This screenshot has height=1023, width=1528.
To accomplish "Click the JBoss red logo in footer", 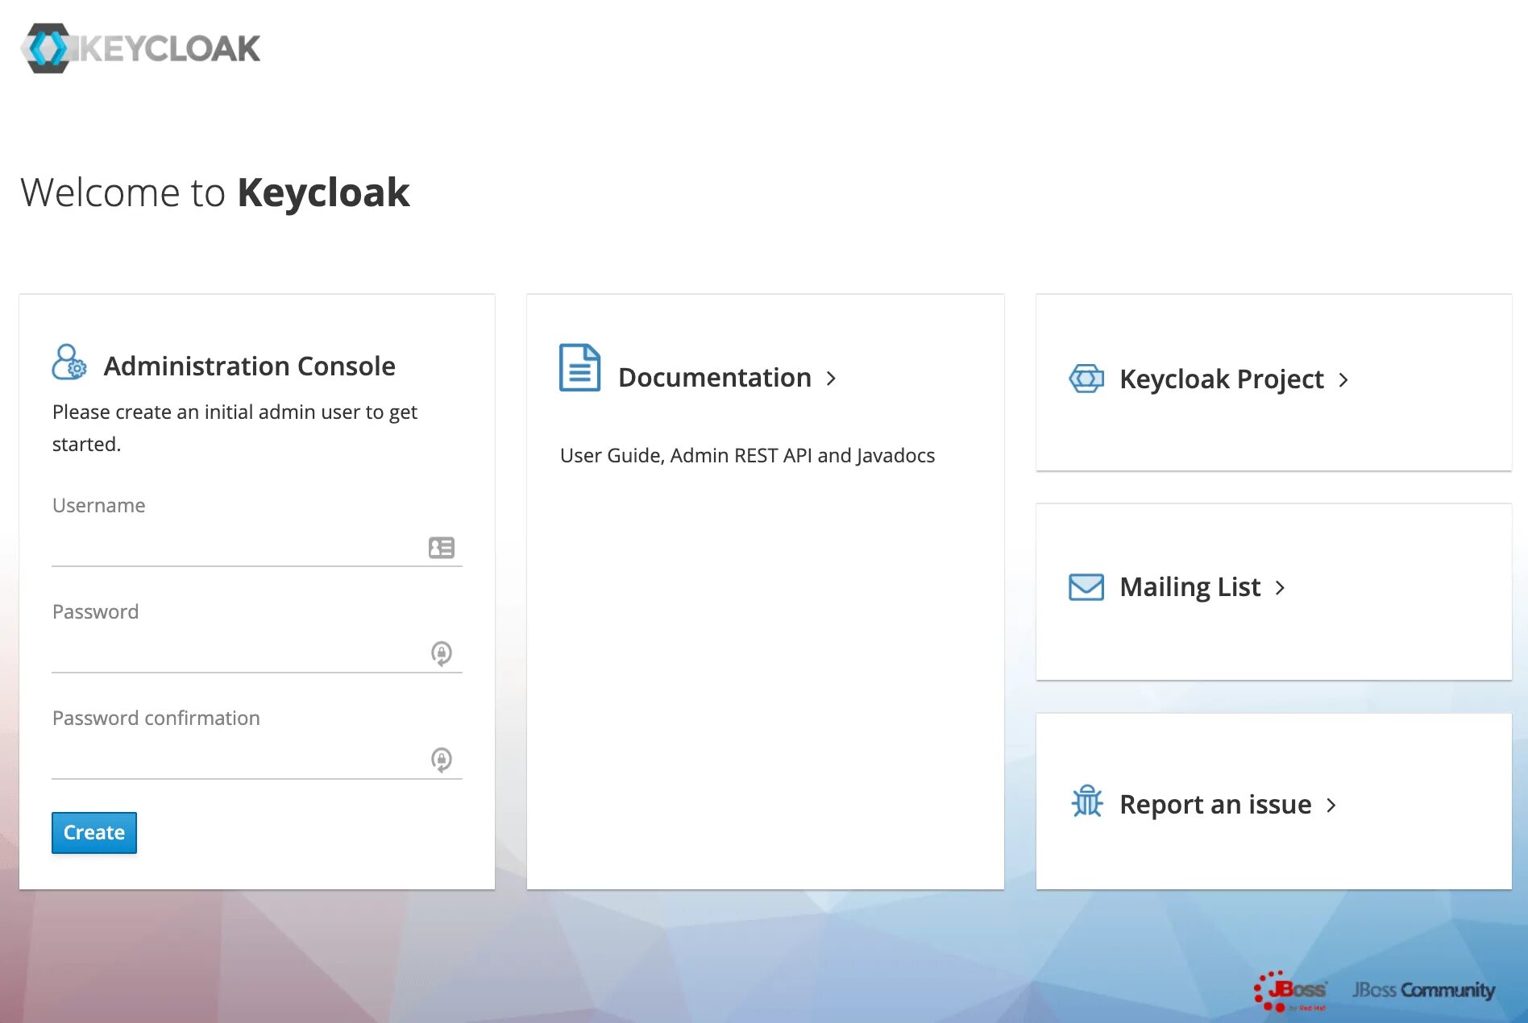I will 1290,991.
